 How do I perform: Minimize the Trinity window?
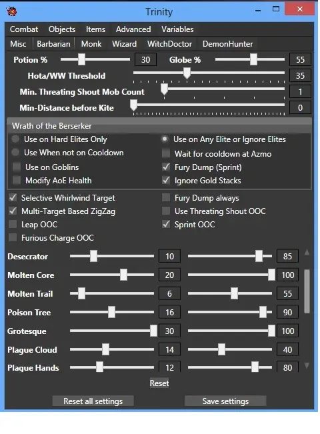coord(258,11)
